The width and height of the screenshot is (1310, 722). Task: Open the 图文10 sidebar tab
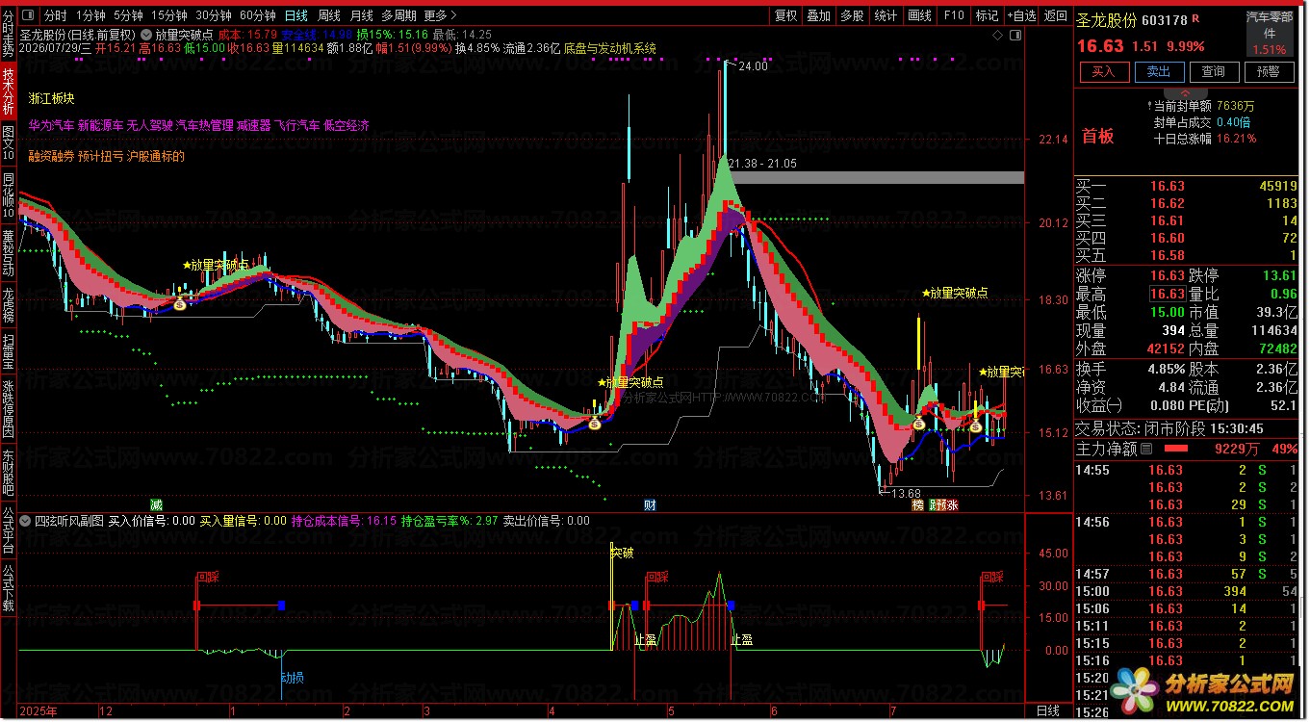(x=8, y=142)
